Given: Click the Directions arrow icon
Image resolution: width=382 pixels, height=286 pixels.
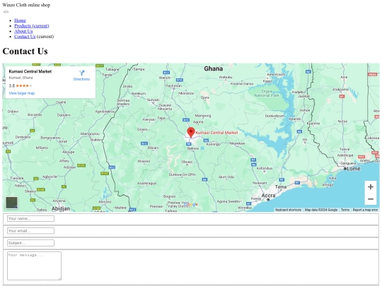Looking at the screenshot, I should coord(82,73).
